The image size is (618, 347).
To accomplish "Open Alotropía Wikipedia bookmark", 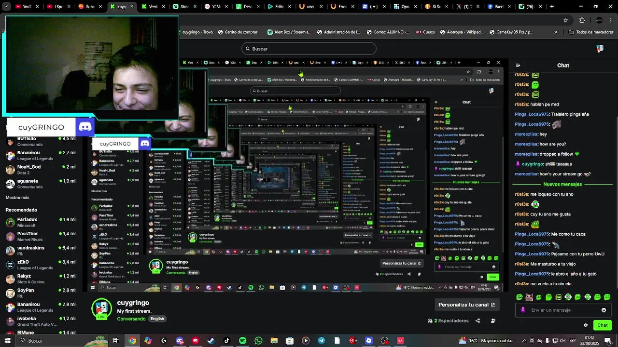I will pos(462,32).
